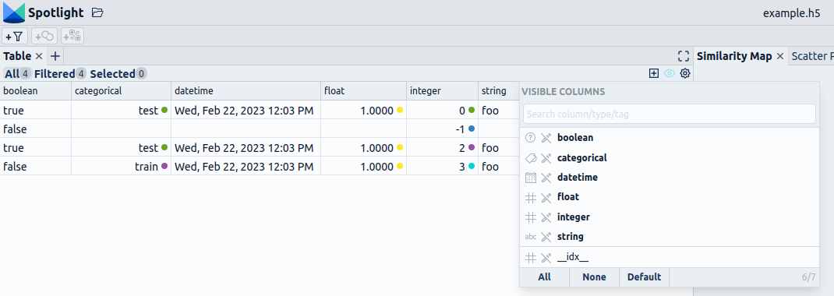Screen dimensions: 834x296
Task: Toggle visible columns eye icon
Action: [669, 73]
